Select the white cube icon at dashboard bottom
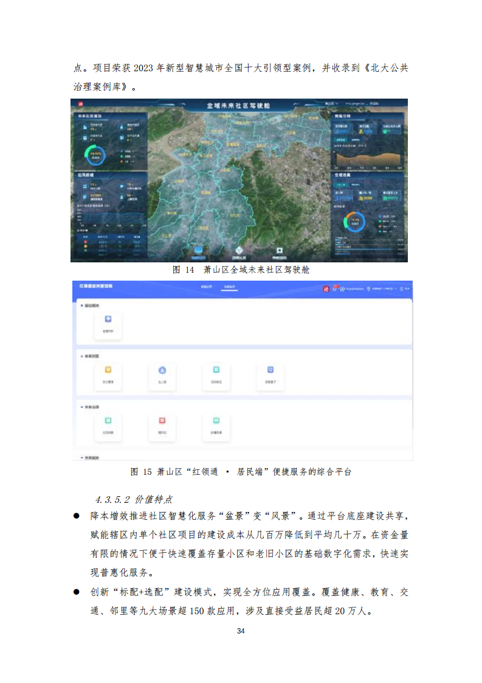 tap(239, 250)
